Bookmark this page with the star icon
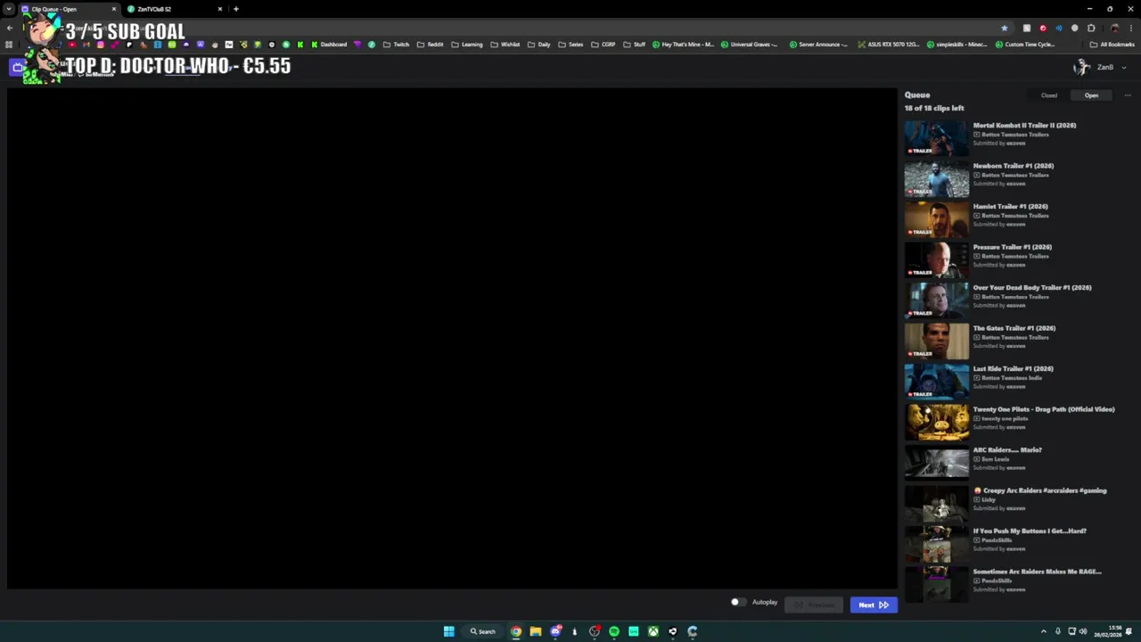1141x642 pixels. pos(1005,28)
